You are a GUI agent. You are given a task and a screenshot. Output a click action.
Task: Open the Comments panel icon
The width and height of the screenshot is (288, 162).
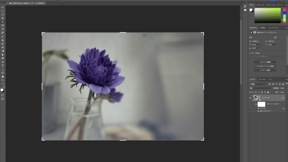click(x=245, y=10)
